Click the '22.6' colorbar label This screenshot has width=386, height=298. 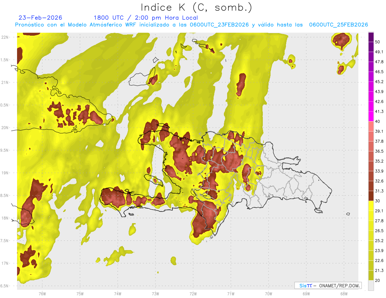pos(379,261)
